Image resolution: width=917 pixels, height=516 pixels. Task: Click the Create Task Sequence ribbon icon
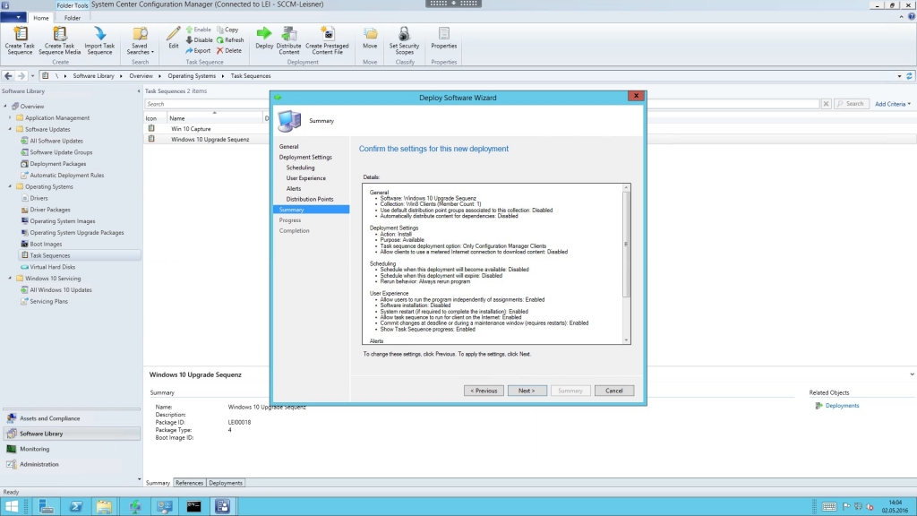pos(20,40)
